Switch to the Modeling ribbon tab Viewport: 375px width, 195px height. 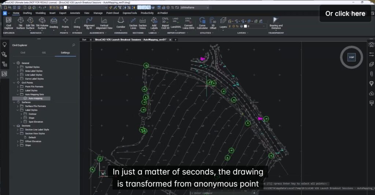pos(41,13)
